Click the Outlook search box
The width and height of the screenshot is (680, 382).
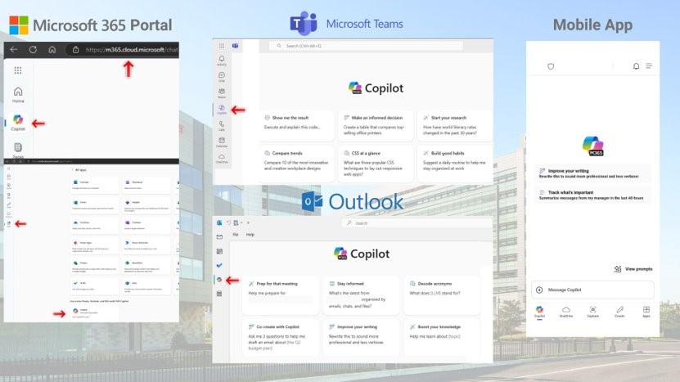click(417, 222)
